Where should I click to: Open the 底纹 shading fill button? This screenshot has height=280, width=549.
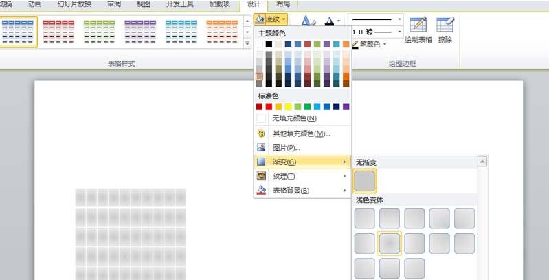tap(271, 20)
